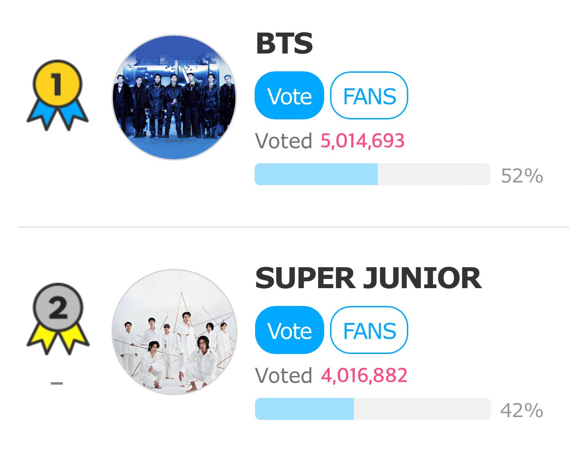Vote for BTS
Screen dimensions: 587x456
pos(289,96)
